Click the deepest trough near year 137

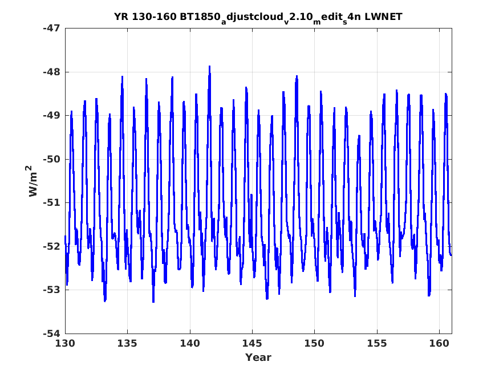click(153, 302)
